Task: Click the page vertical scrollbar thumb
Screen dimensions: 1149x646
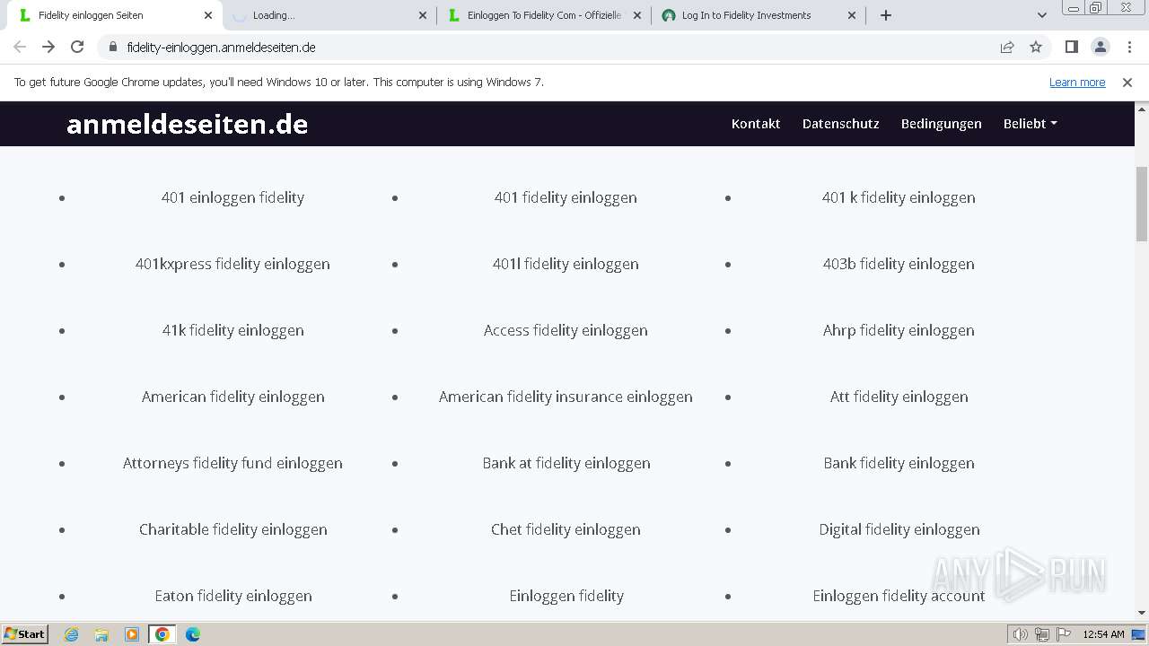Action: [1142, 204]
